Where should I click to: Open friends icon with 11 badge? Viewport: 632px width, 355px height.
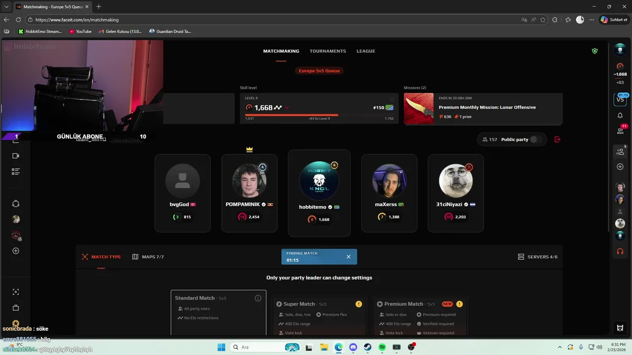click(620, 131)
